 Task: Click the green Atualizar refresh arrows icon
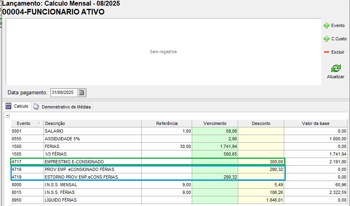coord(335,69)
